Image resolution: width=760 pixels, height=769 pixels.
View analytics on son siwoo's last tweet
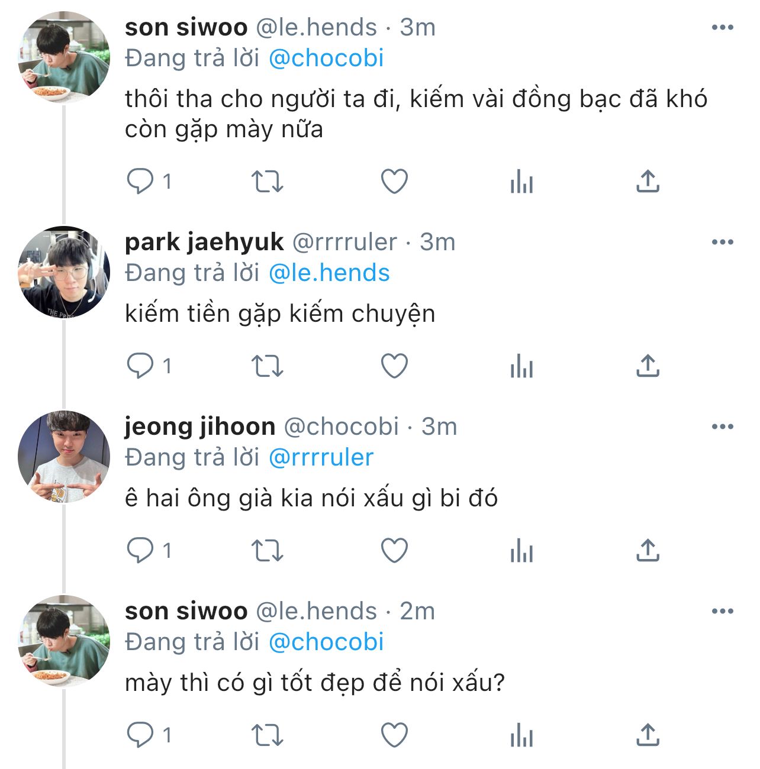point(521,736)
